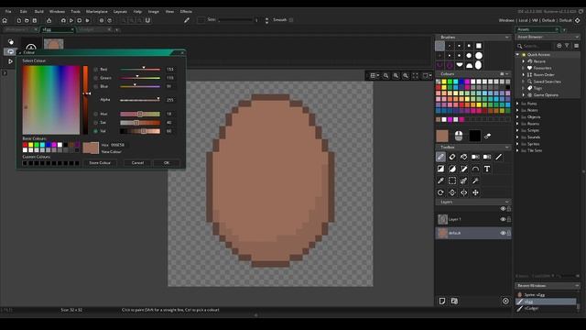
Task: Click the swap colours icon beside black swatch
Action: coord(487,137)
